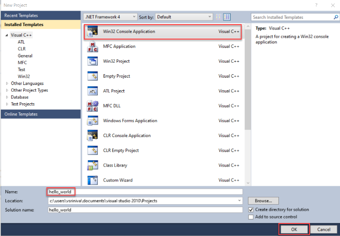Click the Win32 Console Application template icon

point(93,31)
